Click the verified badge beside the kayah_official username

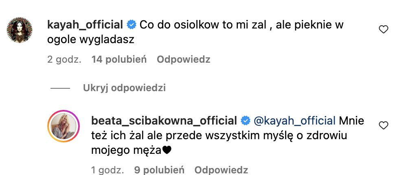[131, 25]
